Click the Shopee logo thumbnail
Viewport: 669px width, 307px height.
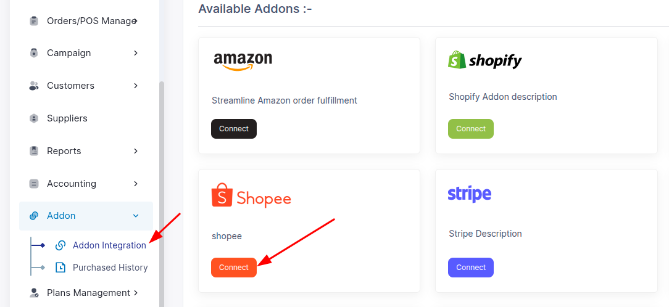[x=251, y=196]
